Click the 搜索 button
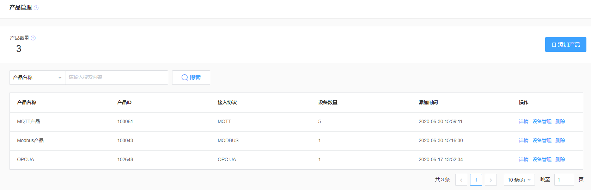 click(191, 77)
